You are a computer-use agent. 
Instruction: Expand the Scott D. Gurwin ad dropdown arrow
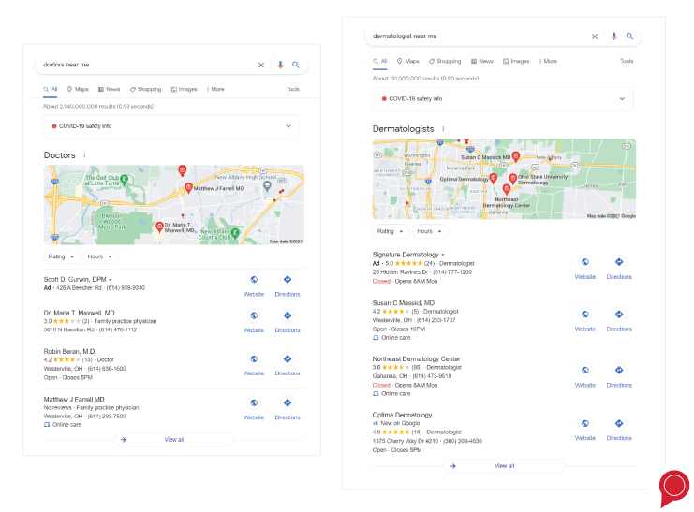point(111,280)
